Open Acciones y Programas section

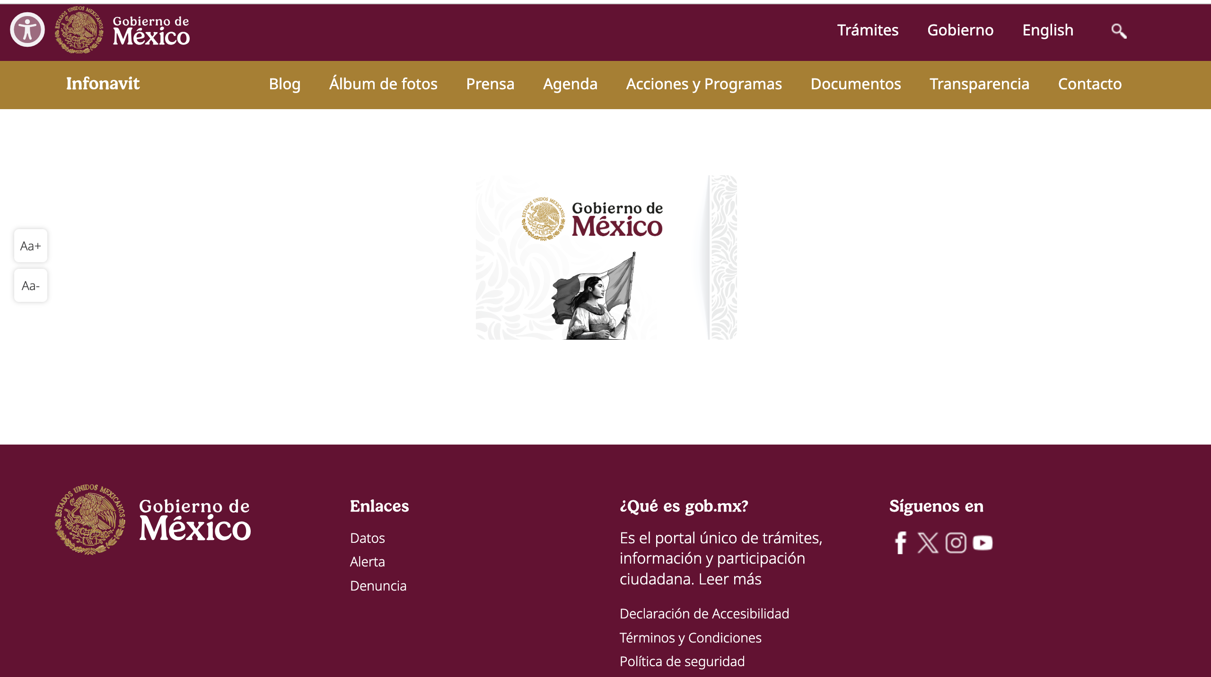click(x=704, y=84)
